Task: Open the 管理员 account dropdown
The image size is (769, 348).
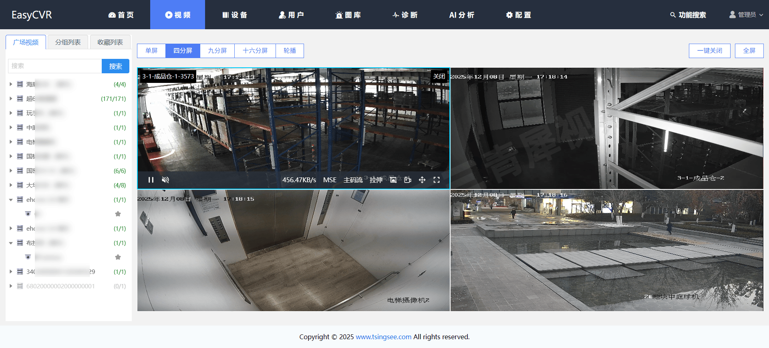Action: [746, 15]
